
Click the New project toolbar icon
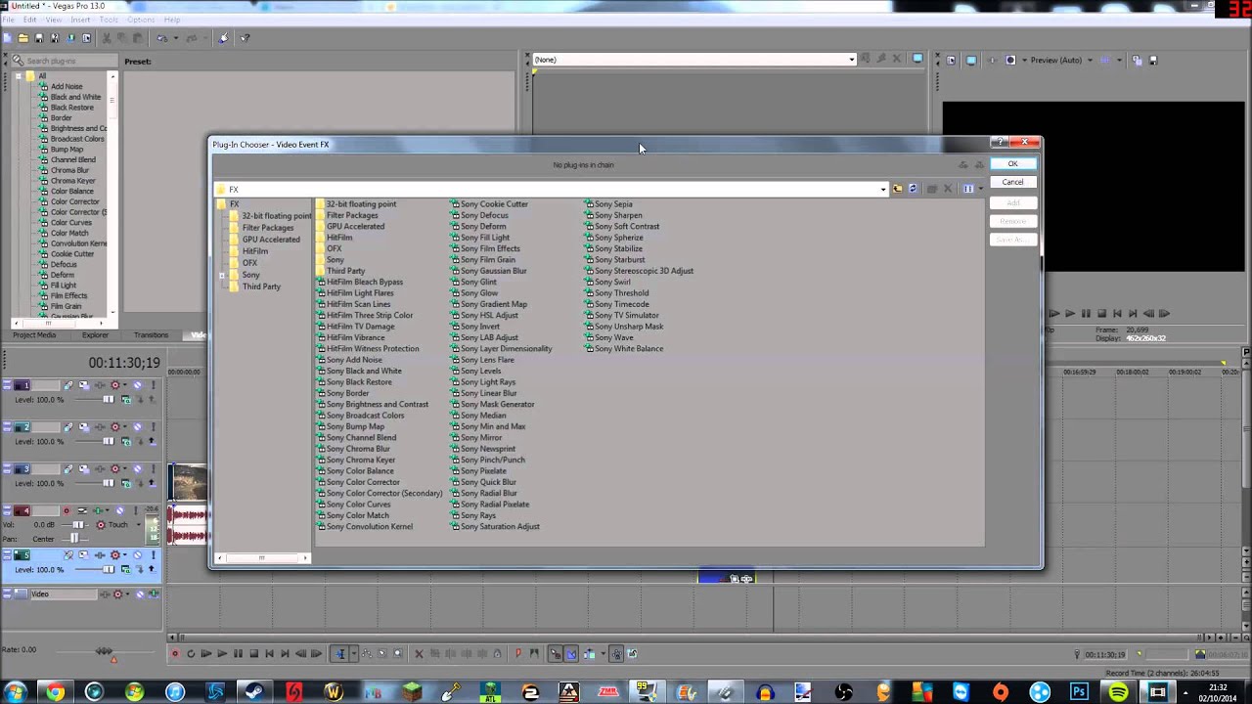click(x=8, y=38)
